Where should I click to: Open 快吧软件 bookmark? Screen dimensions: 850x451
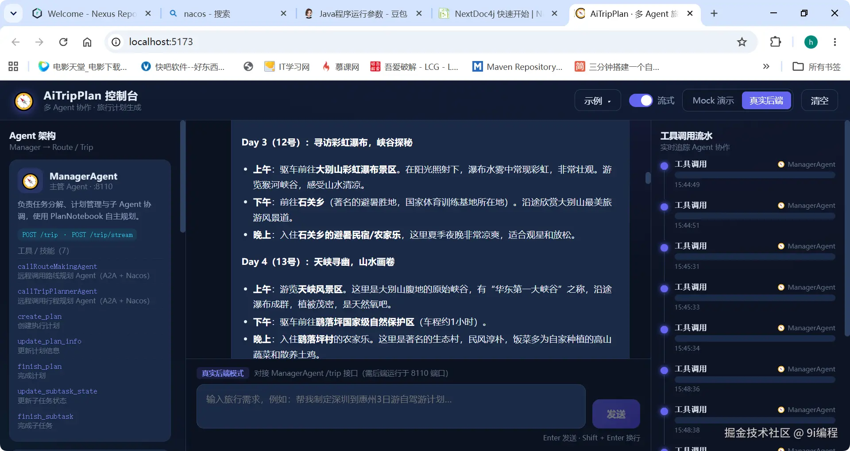point(183,67)
